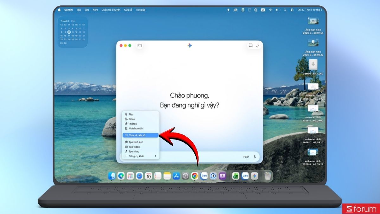
Task: Open the purple feedback app in Dock
Action: pyautogui.click(x=222, y=176)
